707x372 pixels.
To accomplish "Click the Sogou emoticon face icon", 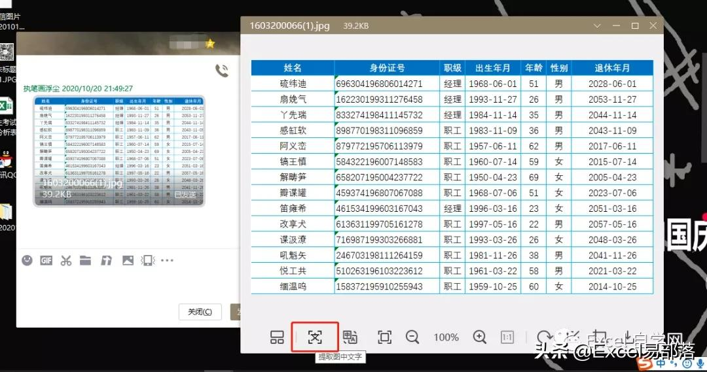I will [687, 363].
